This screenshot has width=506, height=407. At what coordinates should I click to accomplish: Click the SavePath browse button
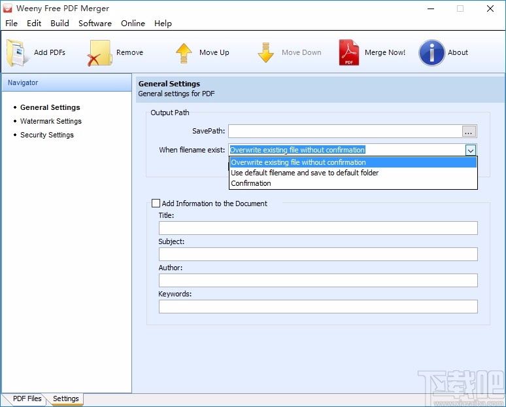(469, 132)
